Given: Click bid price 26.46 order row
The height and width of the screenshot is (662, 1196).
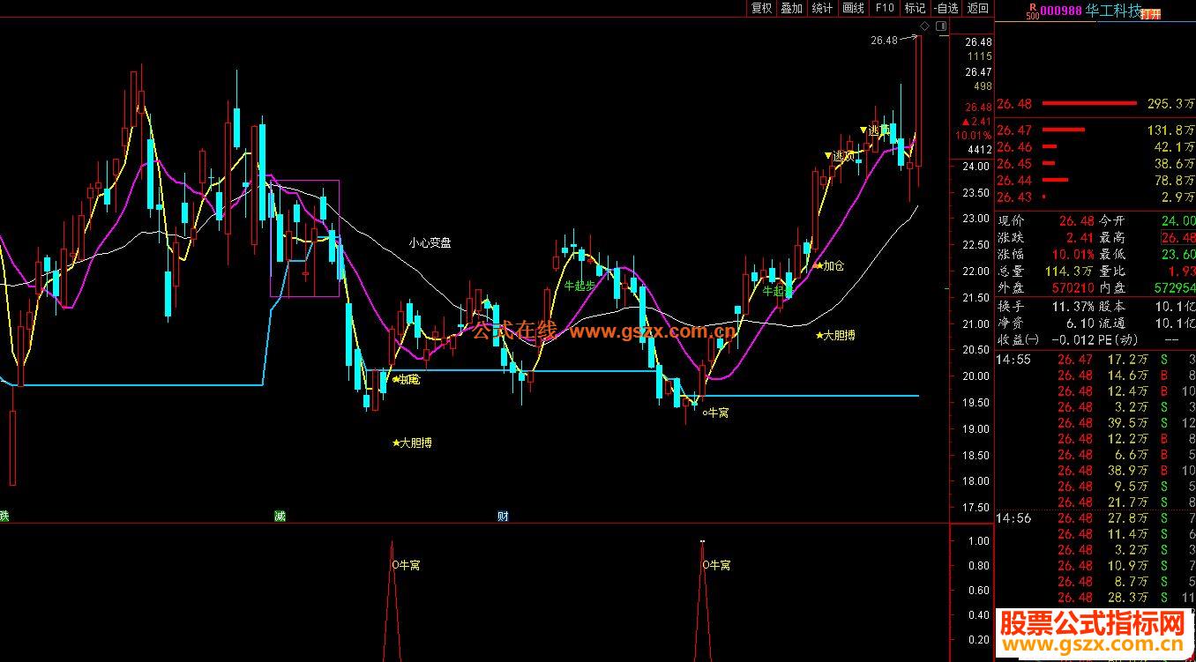Looking at the screenshot, I should click(x=1095, y=147).
